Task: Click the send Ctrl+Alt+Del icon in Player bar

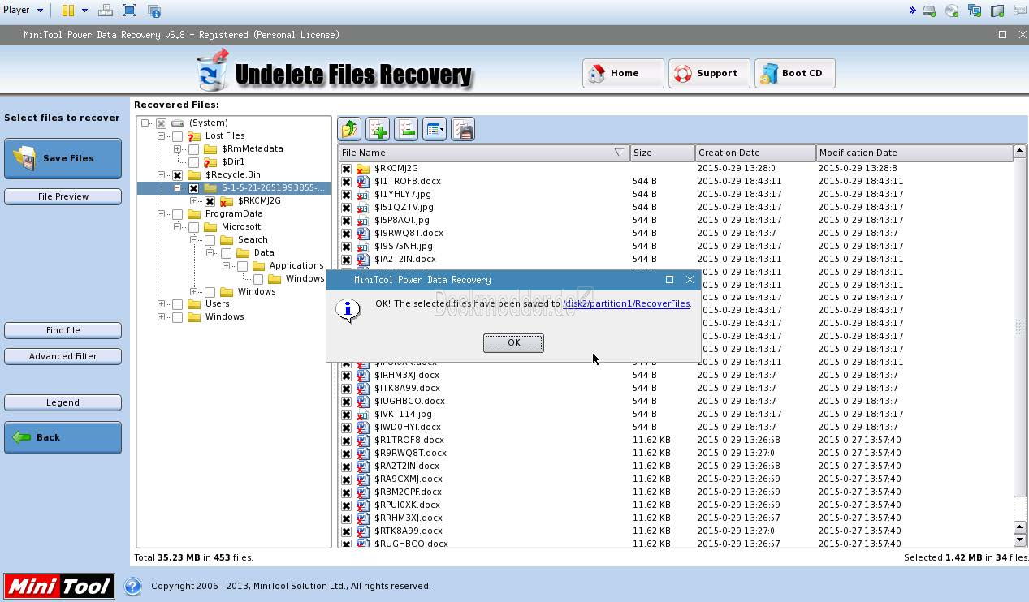Action: [106, 11]
